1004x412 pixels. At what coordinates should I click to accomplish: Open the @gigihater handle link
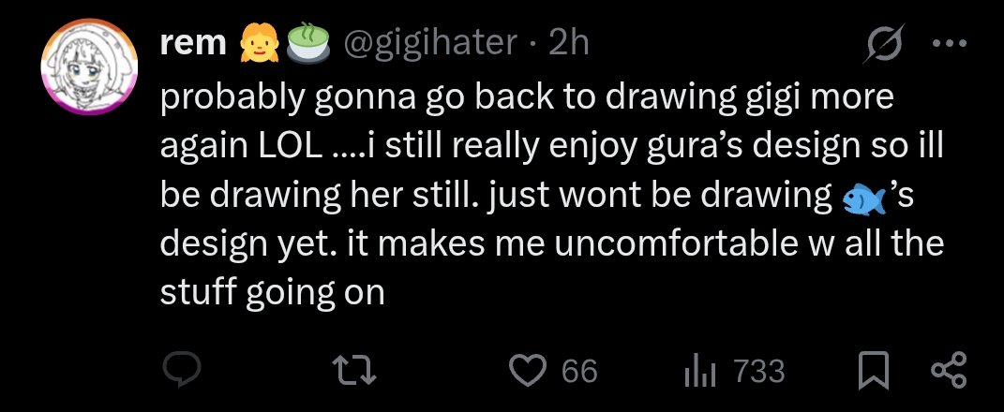(x=431, y=43)
